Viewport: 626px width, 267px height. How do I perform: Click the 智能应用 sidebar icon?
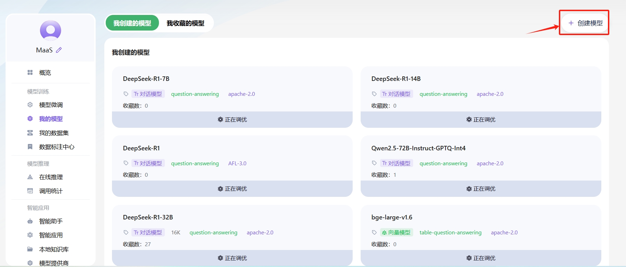click(x=30, y=235)
